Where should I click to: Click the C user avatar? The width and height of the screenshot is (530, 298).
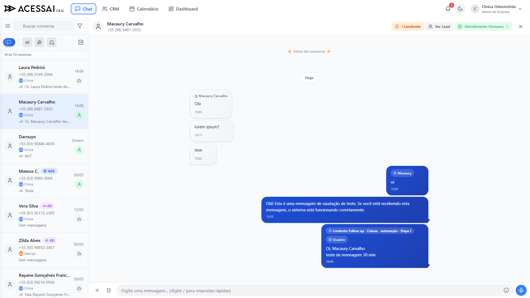pos(475,9)
